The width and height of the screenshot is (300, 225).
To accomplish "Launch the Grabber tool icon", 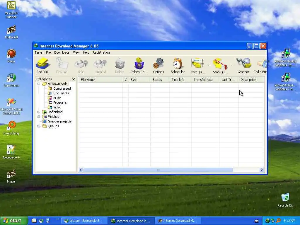I will [243, 66].
